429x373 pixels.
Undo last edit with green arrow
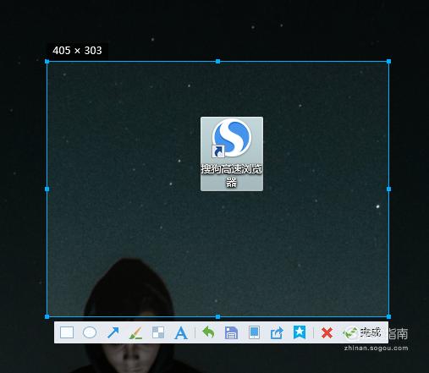pyautogui.click(x=208, y=332)
